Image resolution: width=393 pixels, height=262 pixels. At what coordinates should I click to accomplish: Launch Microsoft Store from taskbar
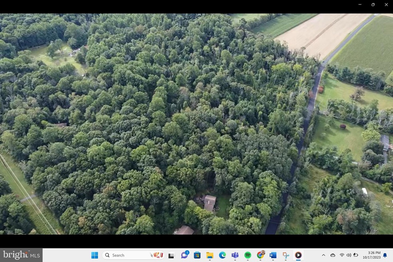[x=197, y=255]
